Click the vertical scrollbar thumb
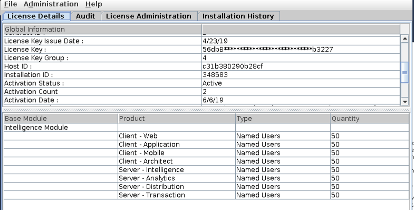Screen dimensions: 414x210 406,71
